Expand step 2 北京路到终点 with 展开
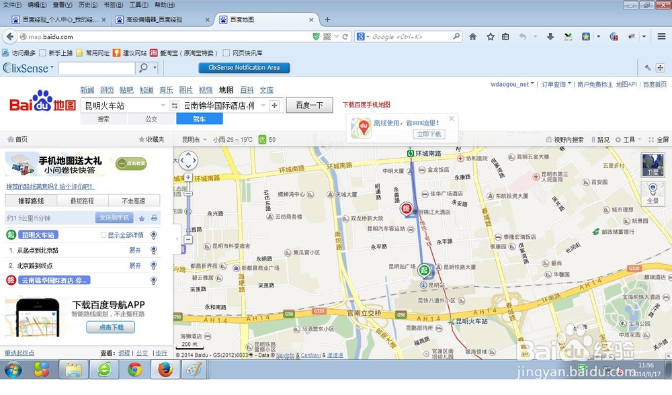Viewport: 672px width, 395px height. (135, 265)
